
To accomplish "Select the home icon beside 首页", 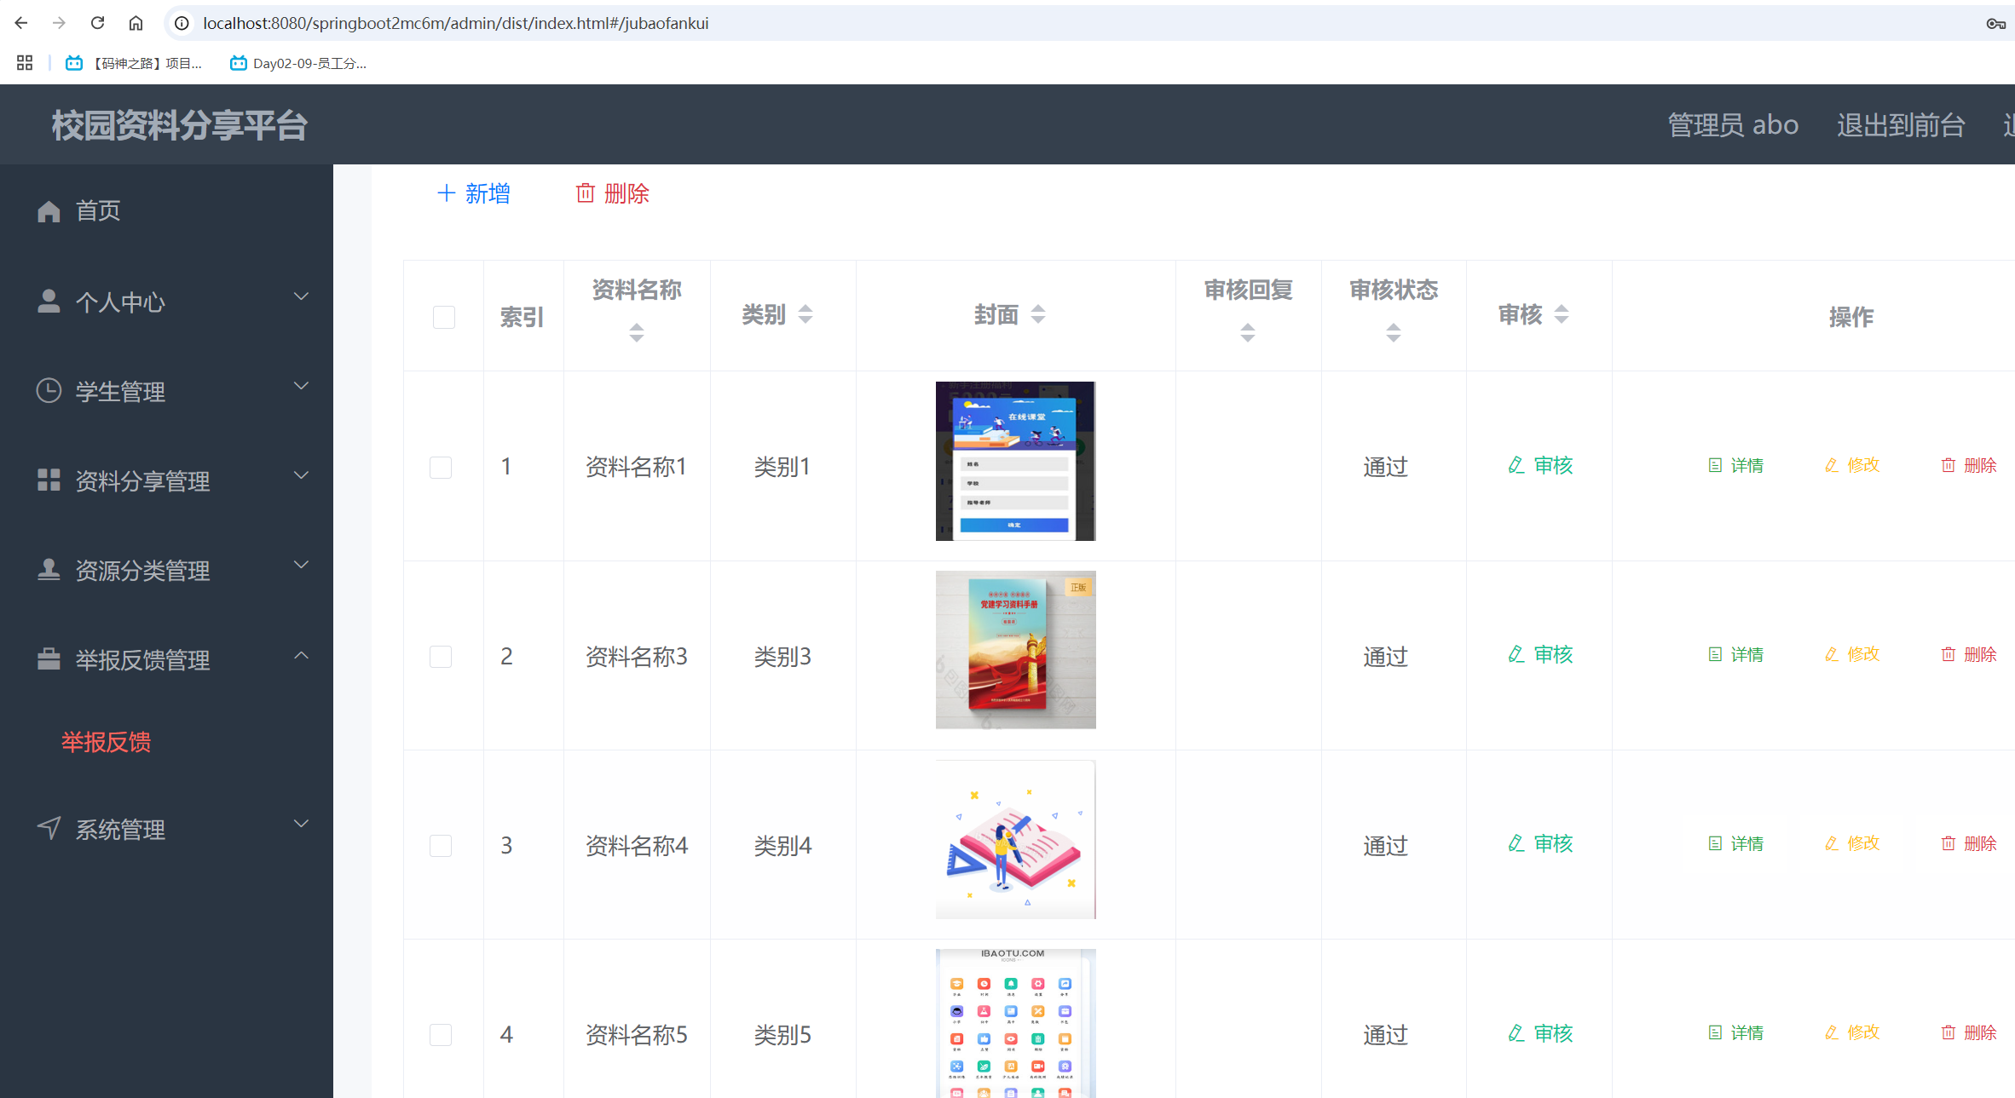I will 49,210.
